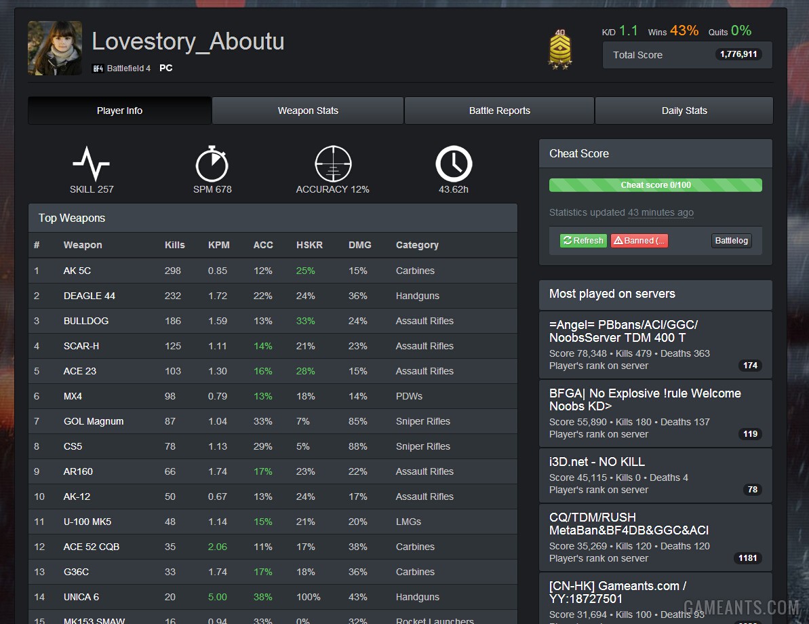Switch to the Weapon Stats tab

click(x=308, y=111)
